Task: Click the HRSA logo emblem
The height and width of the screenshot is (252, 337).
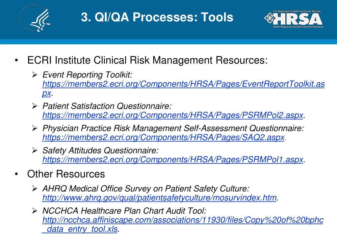Action: (x=271, y=19)
